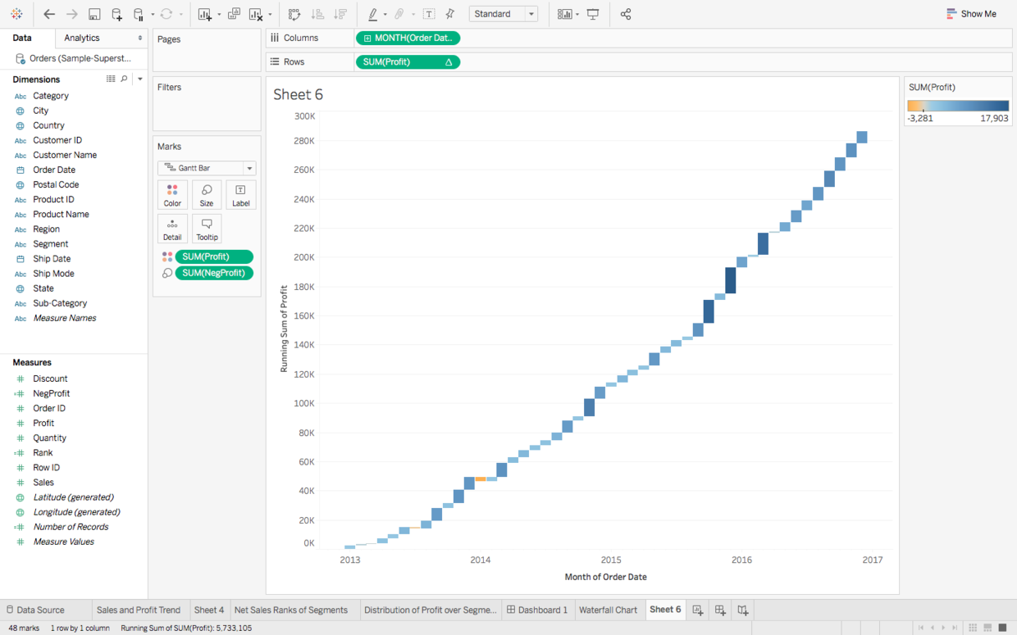Open the Show Me panel
This screenshot has width=1017, height=635.
pos(971,14)
